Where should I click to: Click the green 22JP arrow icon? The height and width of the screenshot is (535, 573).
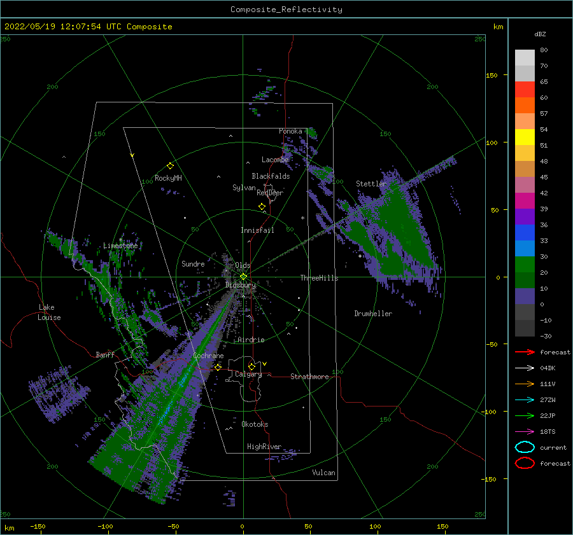point(525,415)
